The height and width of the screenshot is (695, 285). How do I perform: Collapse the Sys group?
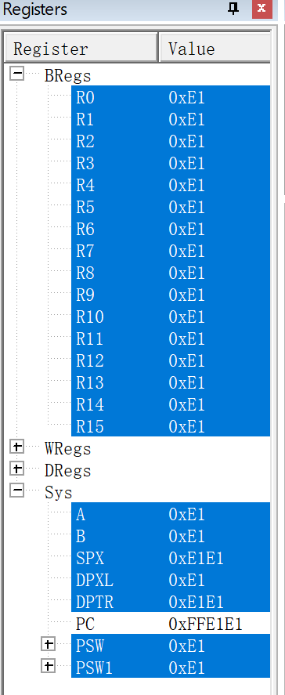[17, 491]
